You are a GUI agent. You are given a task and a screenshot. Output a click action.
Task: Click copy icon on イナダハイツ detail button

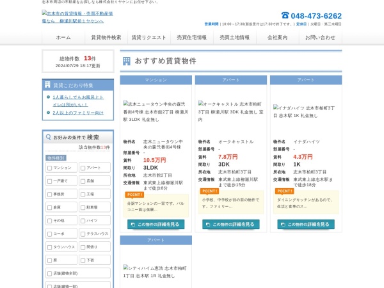283,225
